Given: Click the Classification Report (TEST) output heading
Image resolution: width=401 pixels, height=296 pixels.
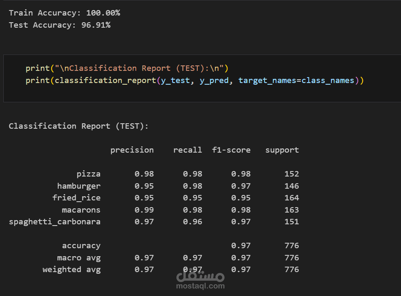Looking at the screenshot, I should (x=78, y=126).
